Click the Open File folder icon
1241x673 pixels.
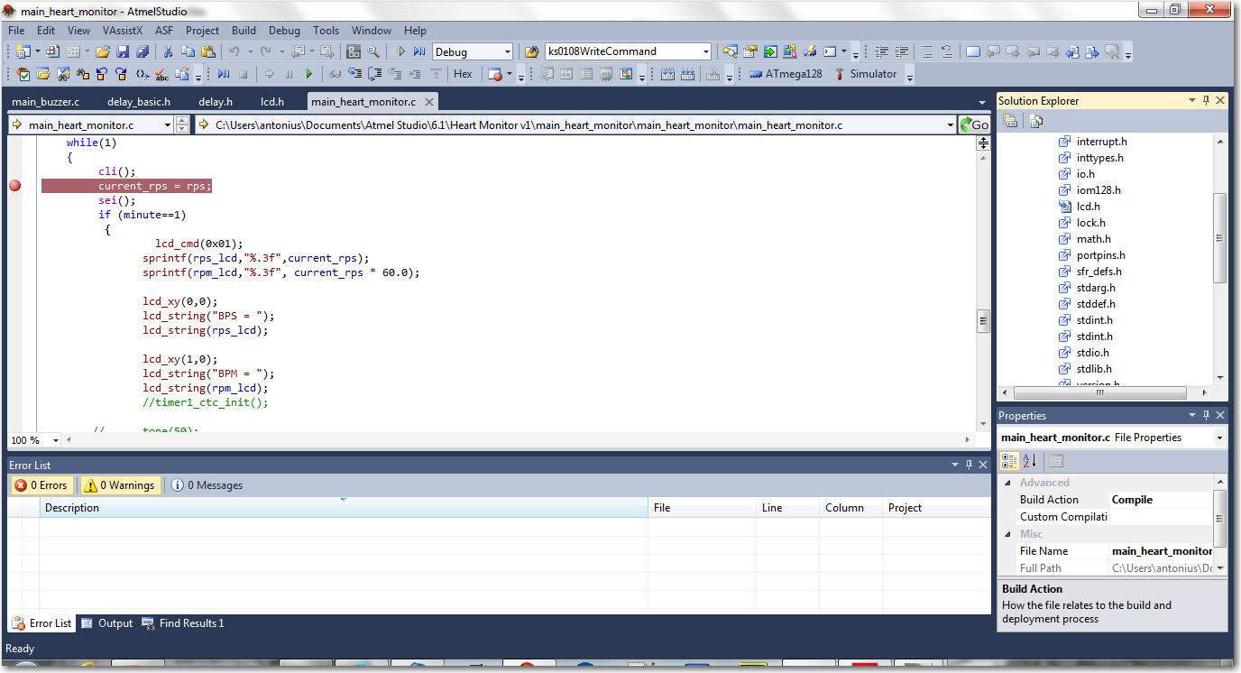pos(103,51)
